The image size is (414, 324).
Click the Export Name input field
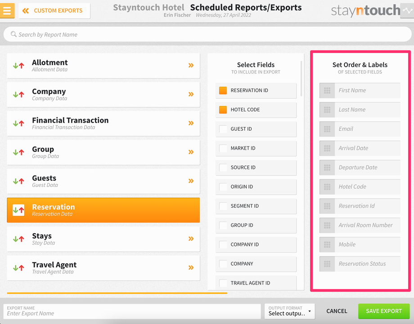(132, 311)
